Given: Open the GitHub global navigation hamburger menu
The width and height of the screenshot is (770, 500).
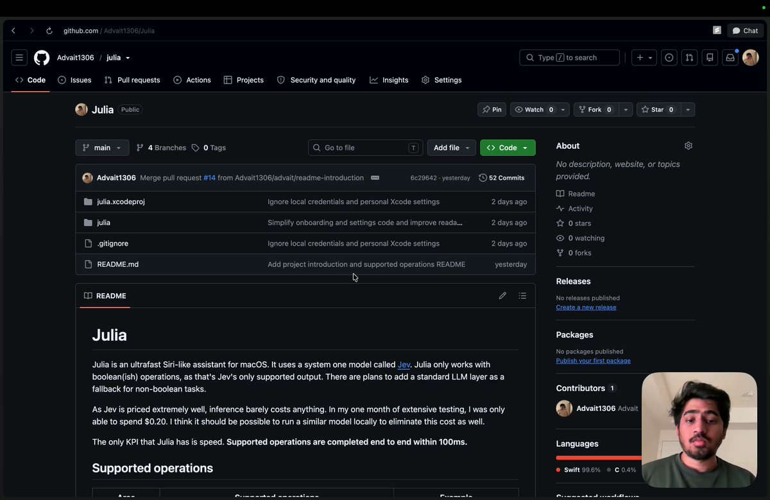Looking at the screenshot, I should click(19, 58).
